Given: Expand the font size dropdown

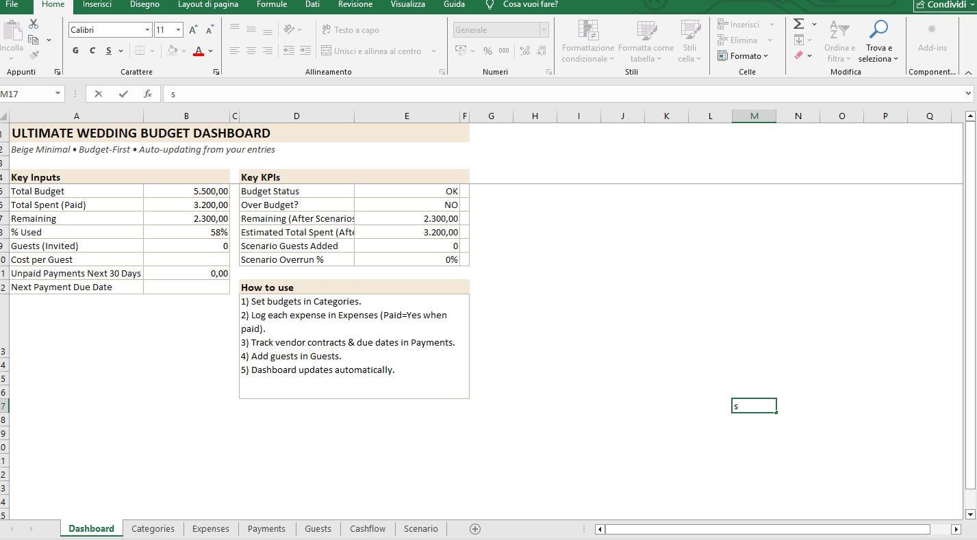Looking at the screenshot, I should (x=179, y=29).
